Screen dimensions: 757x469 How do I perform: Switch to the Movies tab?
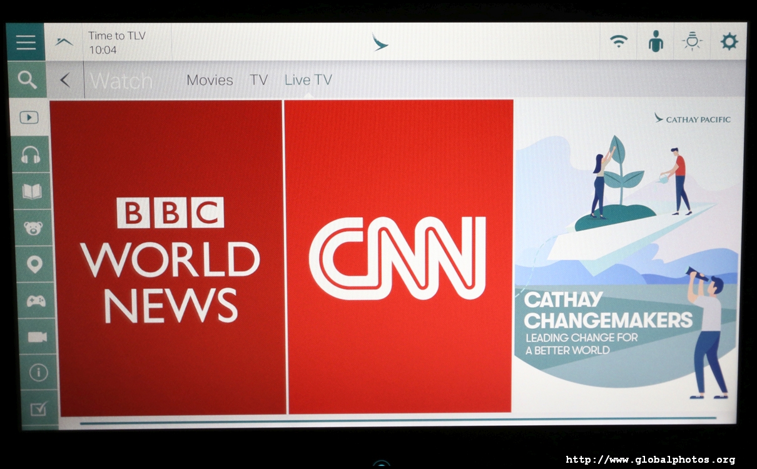(x=210, y=80)
